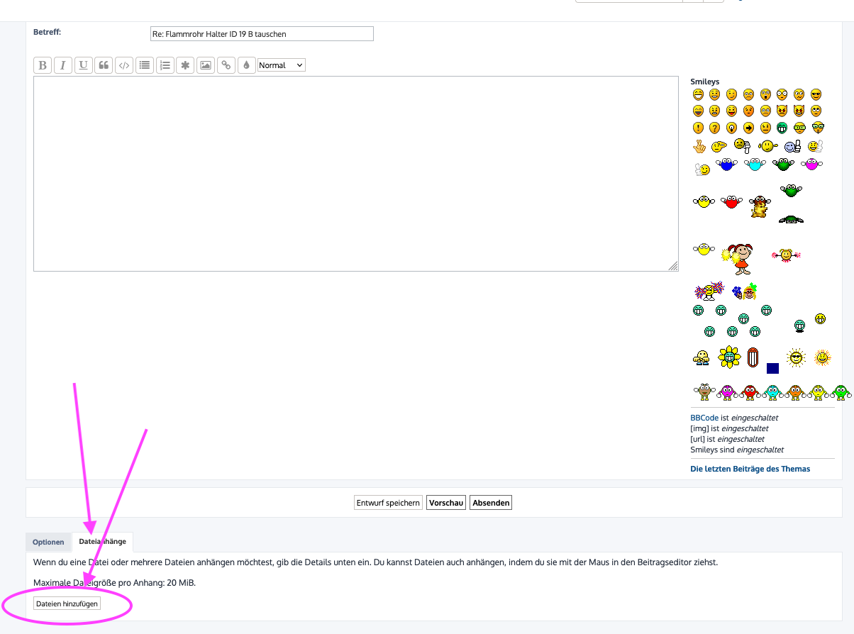Insert the green grinning smiley with teeth
854x634 pixels.
tap(782, 128)
